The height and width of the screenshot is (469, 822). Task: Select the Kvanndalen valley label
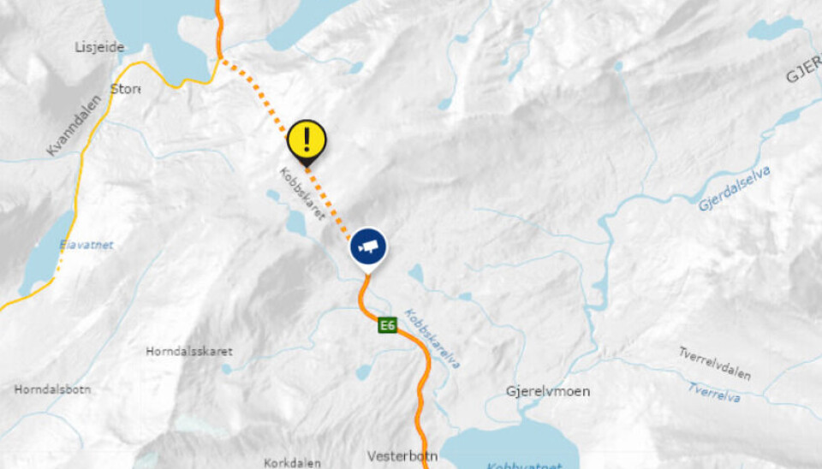coord(74,126)
